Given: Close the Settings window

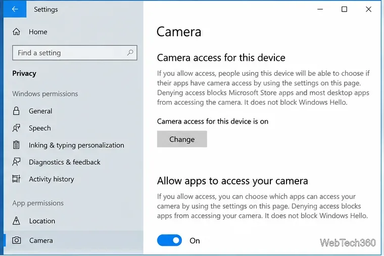Looking at the screenshot, I should [368, 9].
